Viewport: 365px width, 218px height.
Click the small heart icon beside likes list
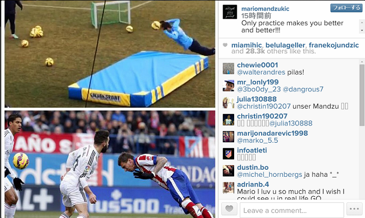pos(225,45)
